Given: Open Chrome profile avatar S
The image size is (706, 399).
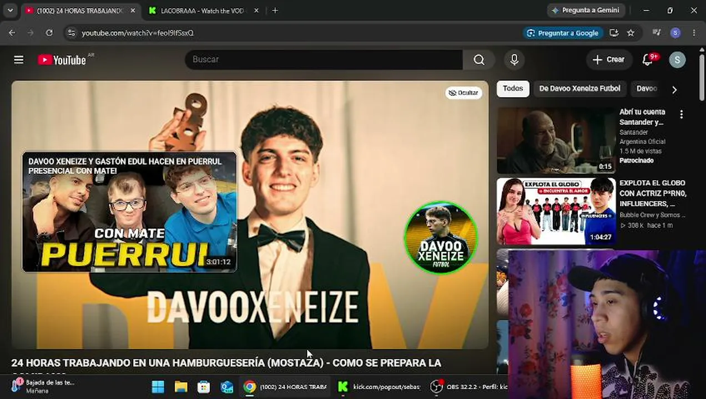Looking at the screenshot, I should coord(675,33).
